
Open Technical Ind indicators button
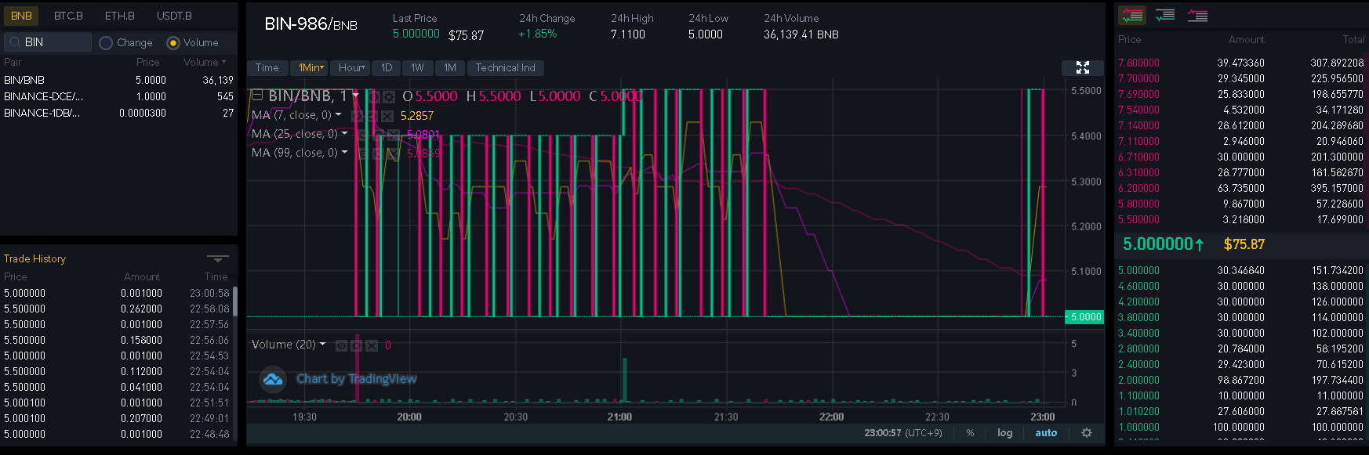click(x=505, y=68)
